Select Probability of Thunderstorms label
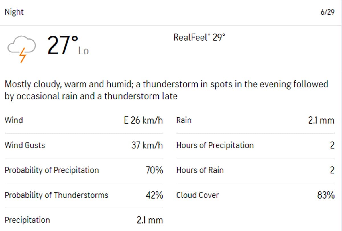The height and width of the screenshot is (231, 342). [56, 195]
